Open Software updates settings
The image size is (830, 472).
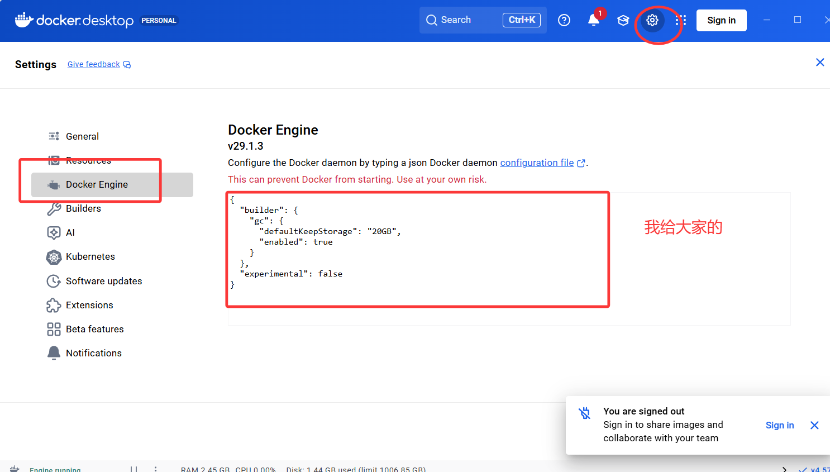pos(112,281)
